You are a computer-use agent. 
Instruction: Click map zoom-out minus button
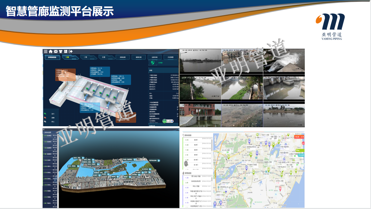pyautogui.click(x=215, y=140)
